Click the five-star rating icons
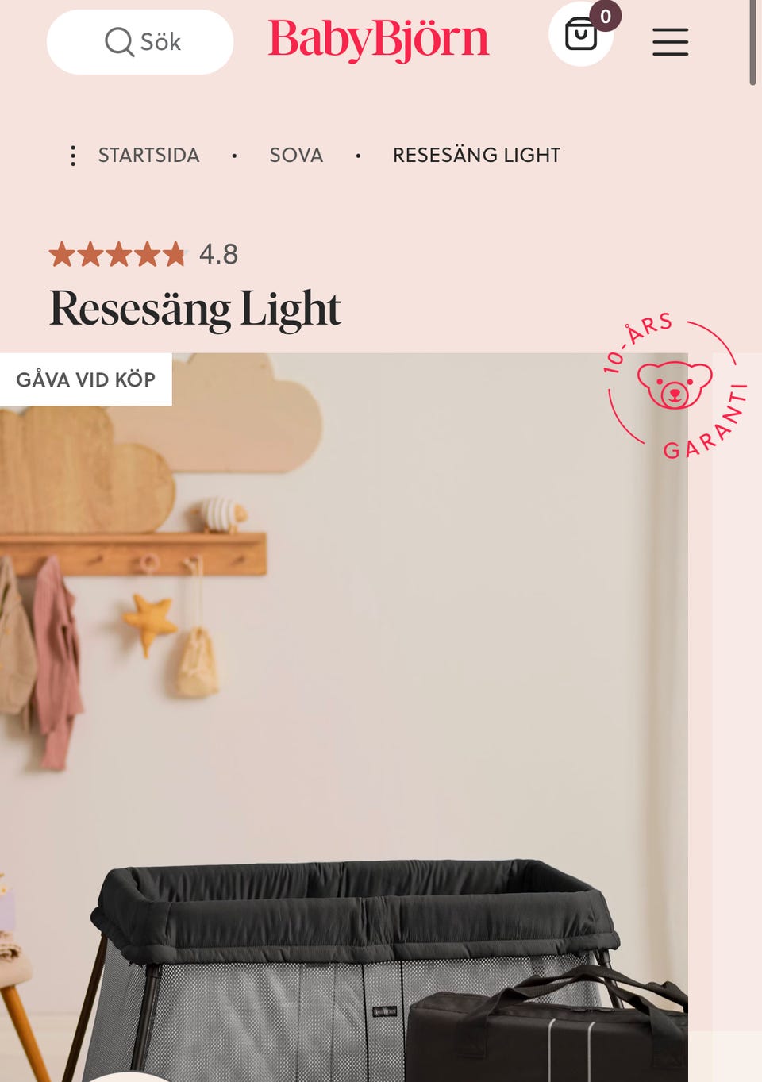This screenshot has height=1082, width=762. pos(117,254)
